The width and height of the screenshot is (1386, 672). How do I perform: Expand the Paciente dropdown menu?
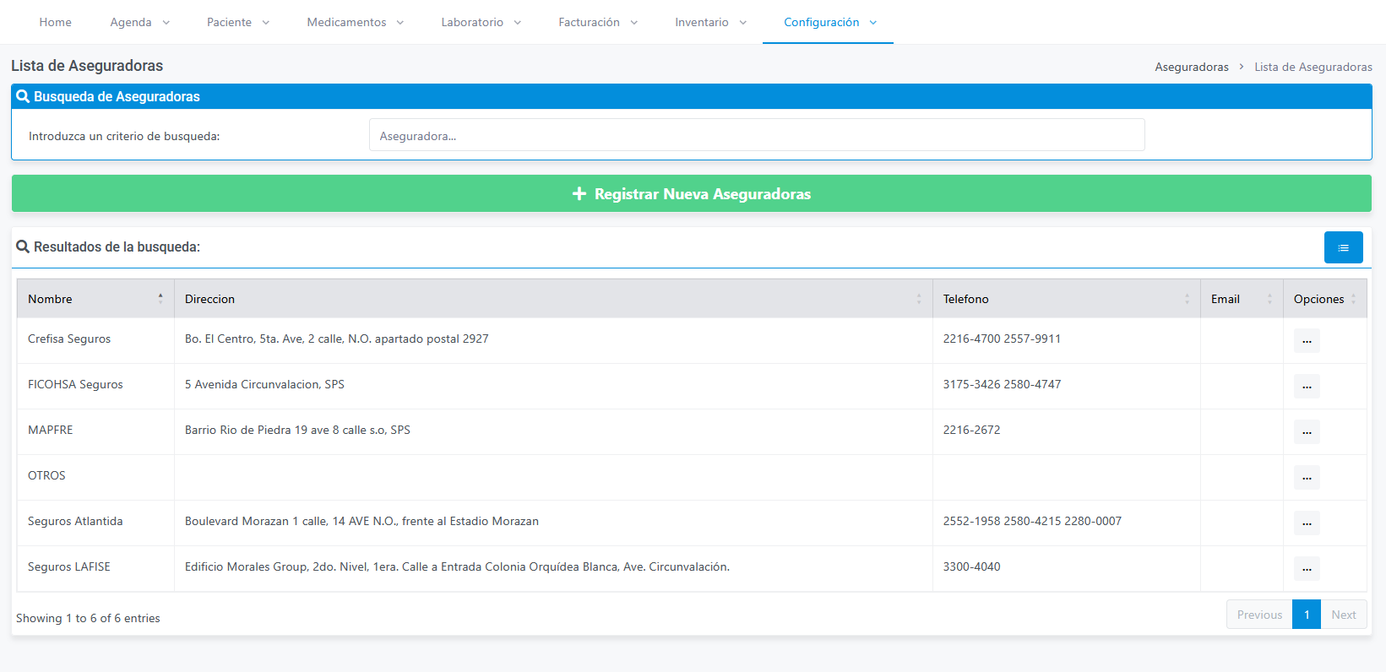pyautogui.click(x=238, y=22)
